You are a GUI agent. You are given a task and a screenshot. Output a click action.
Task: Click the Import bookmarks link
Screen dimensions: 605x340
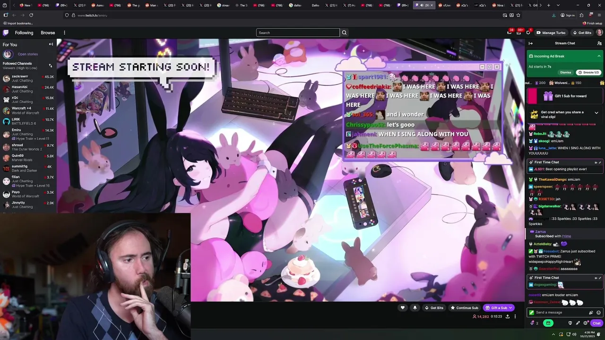coord(18,23)
